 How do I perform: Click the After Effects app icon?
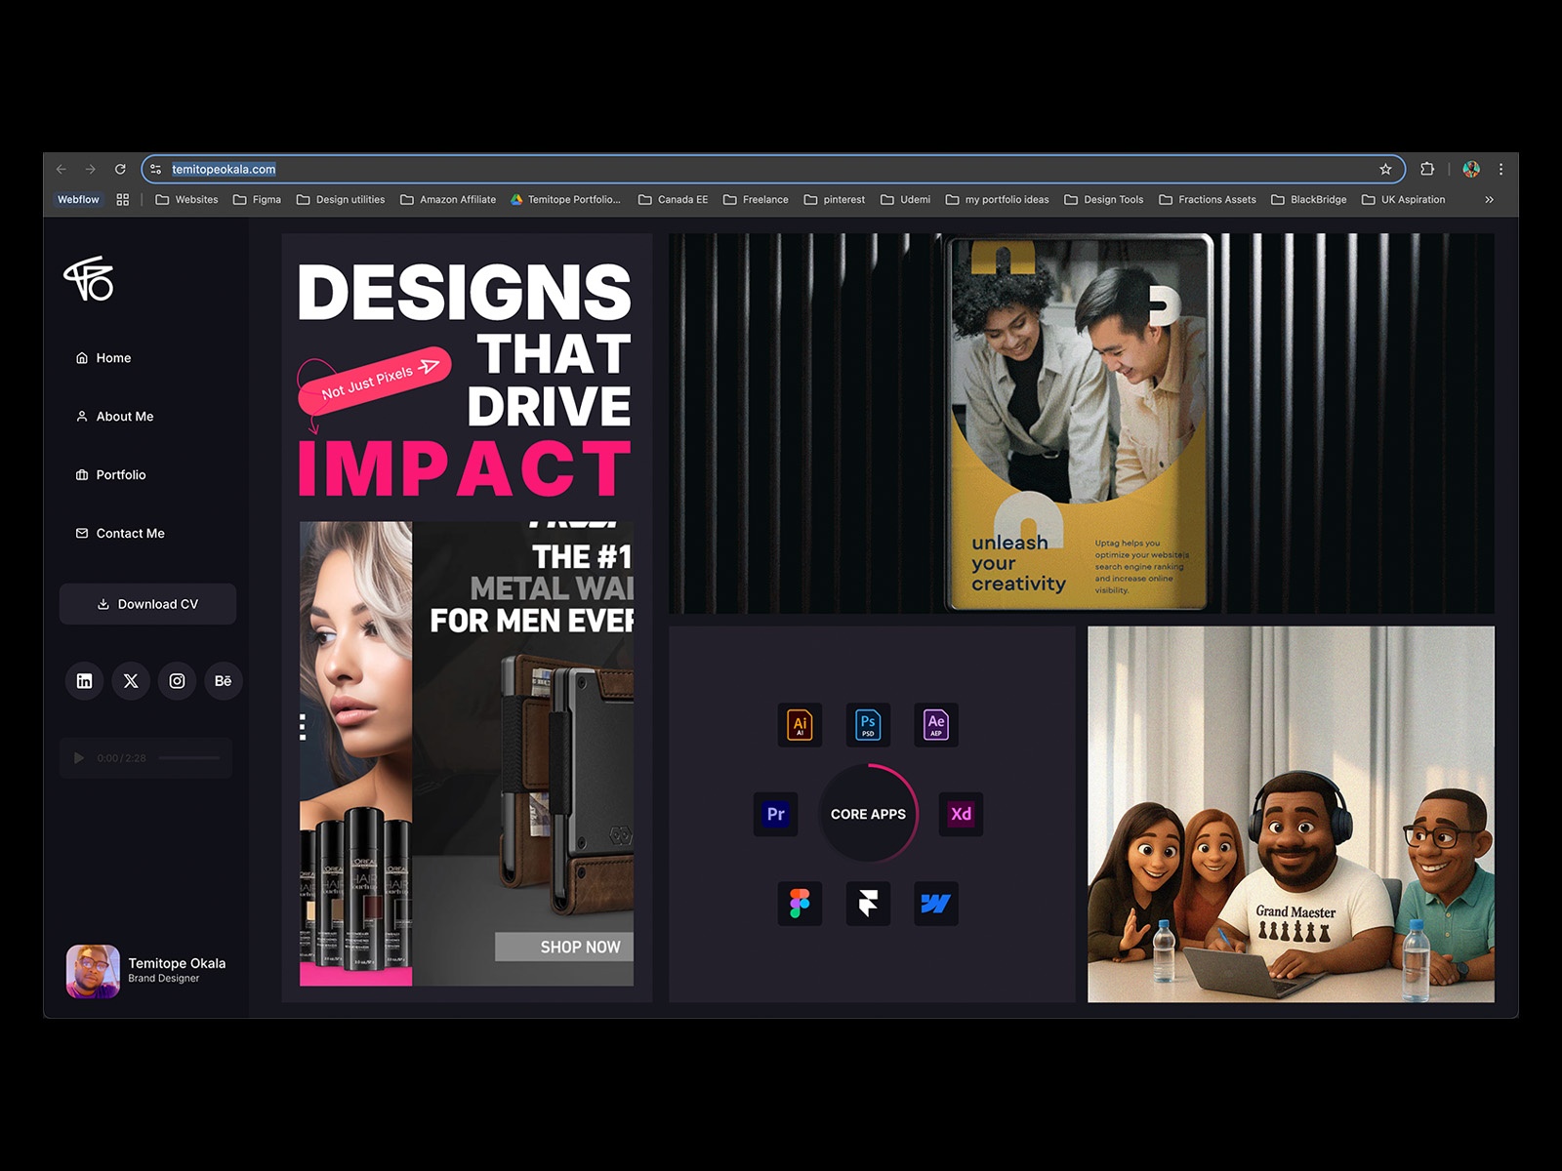click(936, 724)
